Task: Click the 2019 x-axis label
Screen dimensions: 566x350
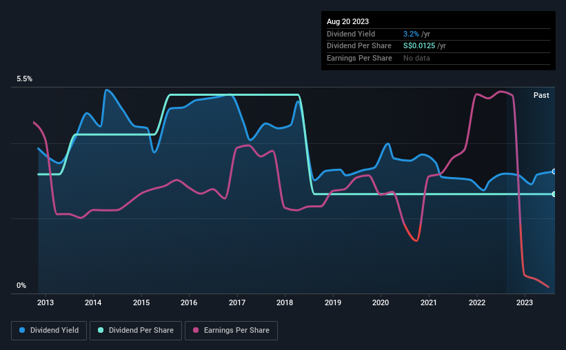Action: (x=333, y=302)
